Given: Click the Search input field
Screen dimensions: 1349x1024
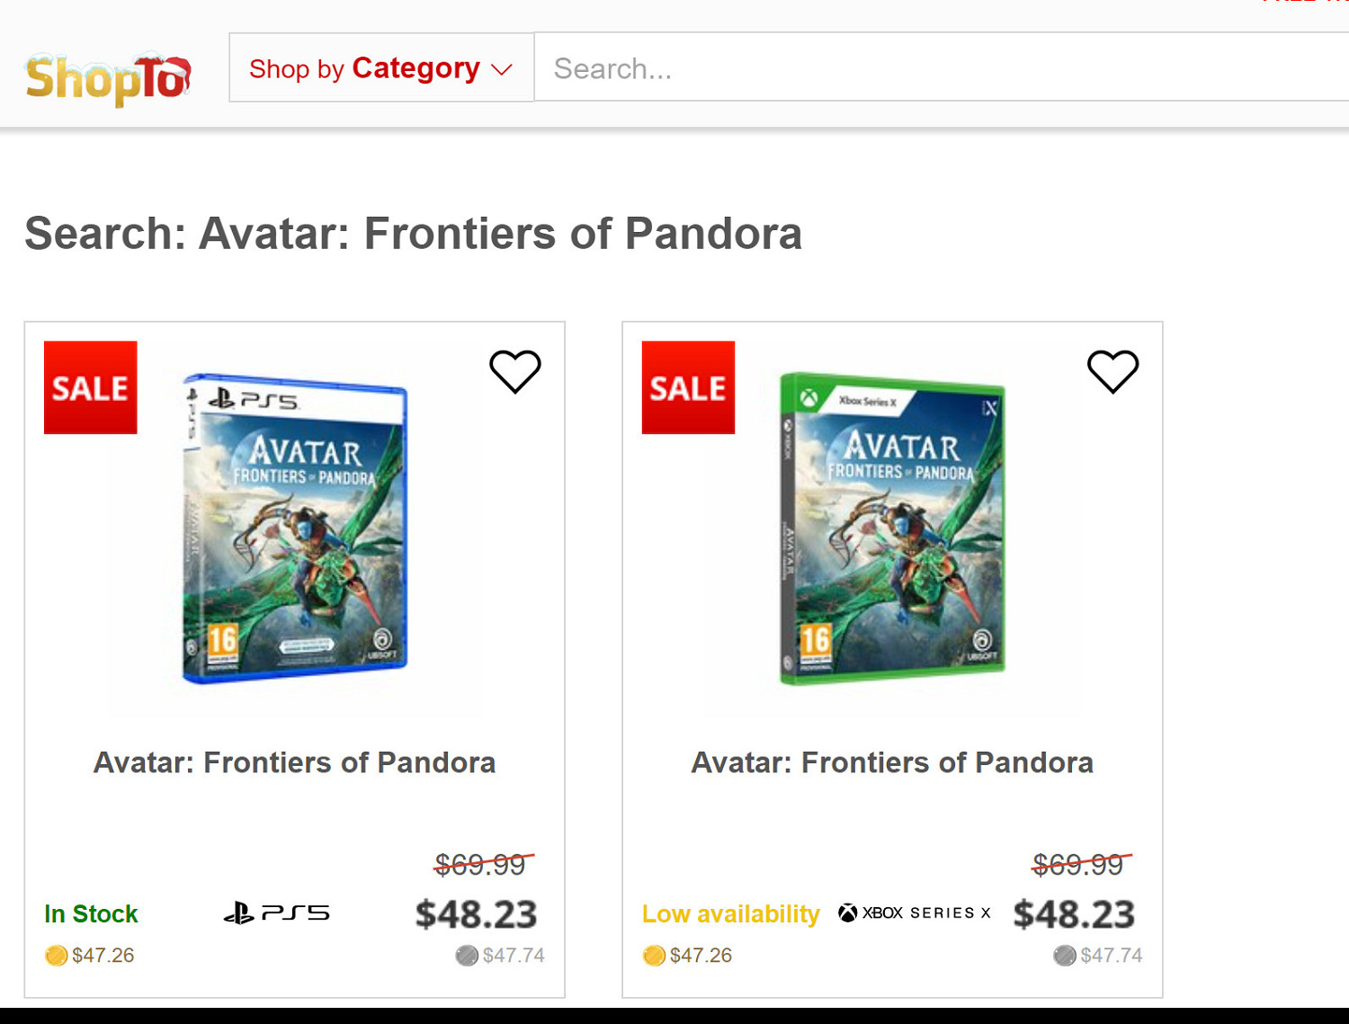Looking at the screenshot, I should click(x=935, y=68).
